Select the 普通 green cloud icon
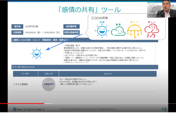176x113 pixels. click(x=118, y=31)
